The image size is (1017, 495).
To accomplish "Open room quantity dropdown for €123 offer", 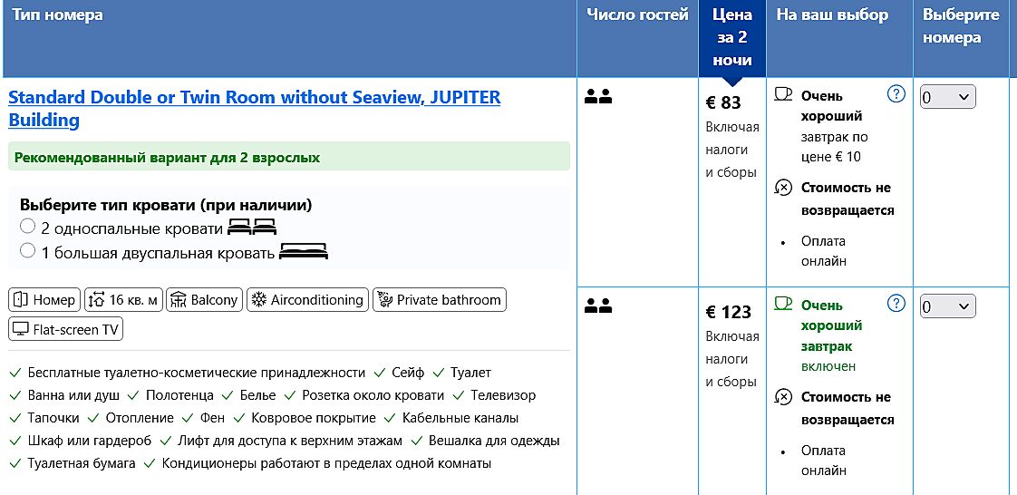I will coord(947,306).
